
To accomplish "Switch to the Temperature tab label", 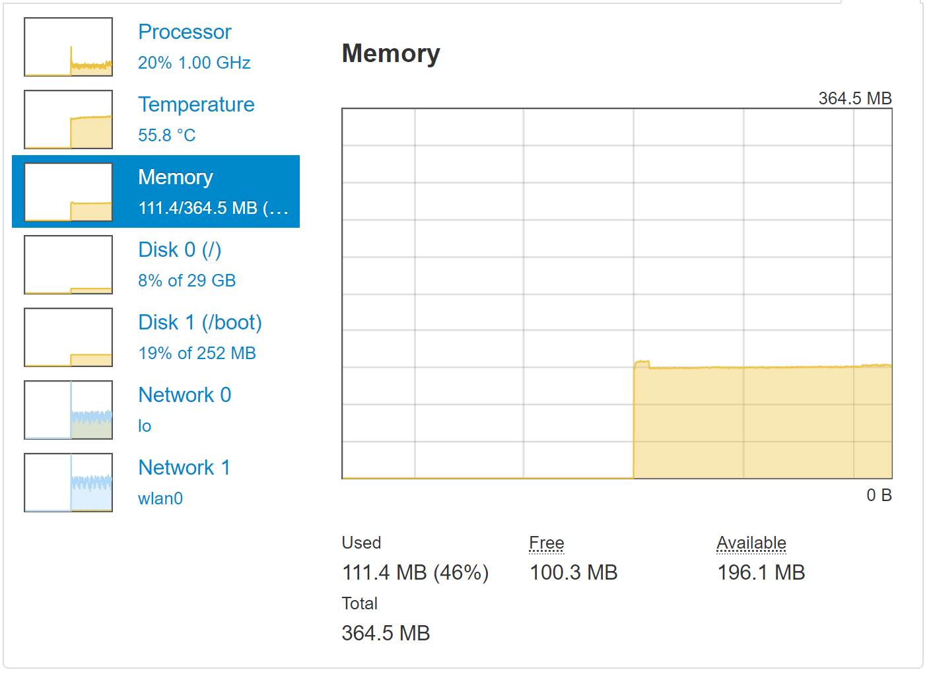I will coord(196,104).
